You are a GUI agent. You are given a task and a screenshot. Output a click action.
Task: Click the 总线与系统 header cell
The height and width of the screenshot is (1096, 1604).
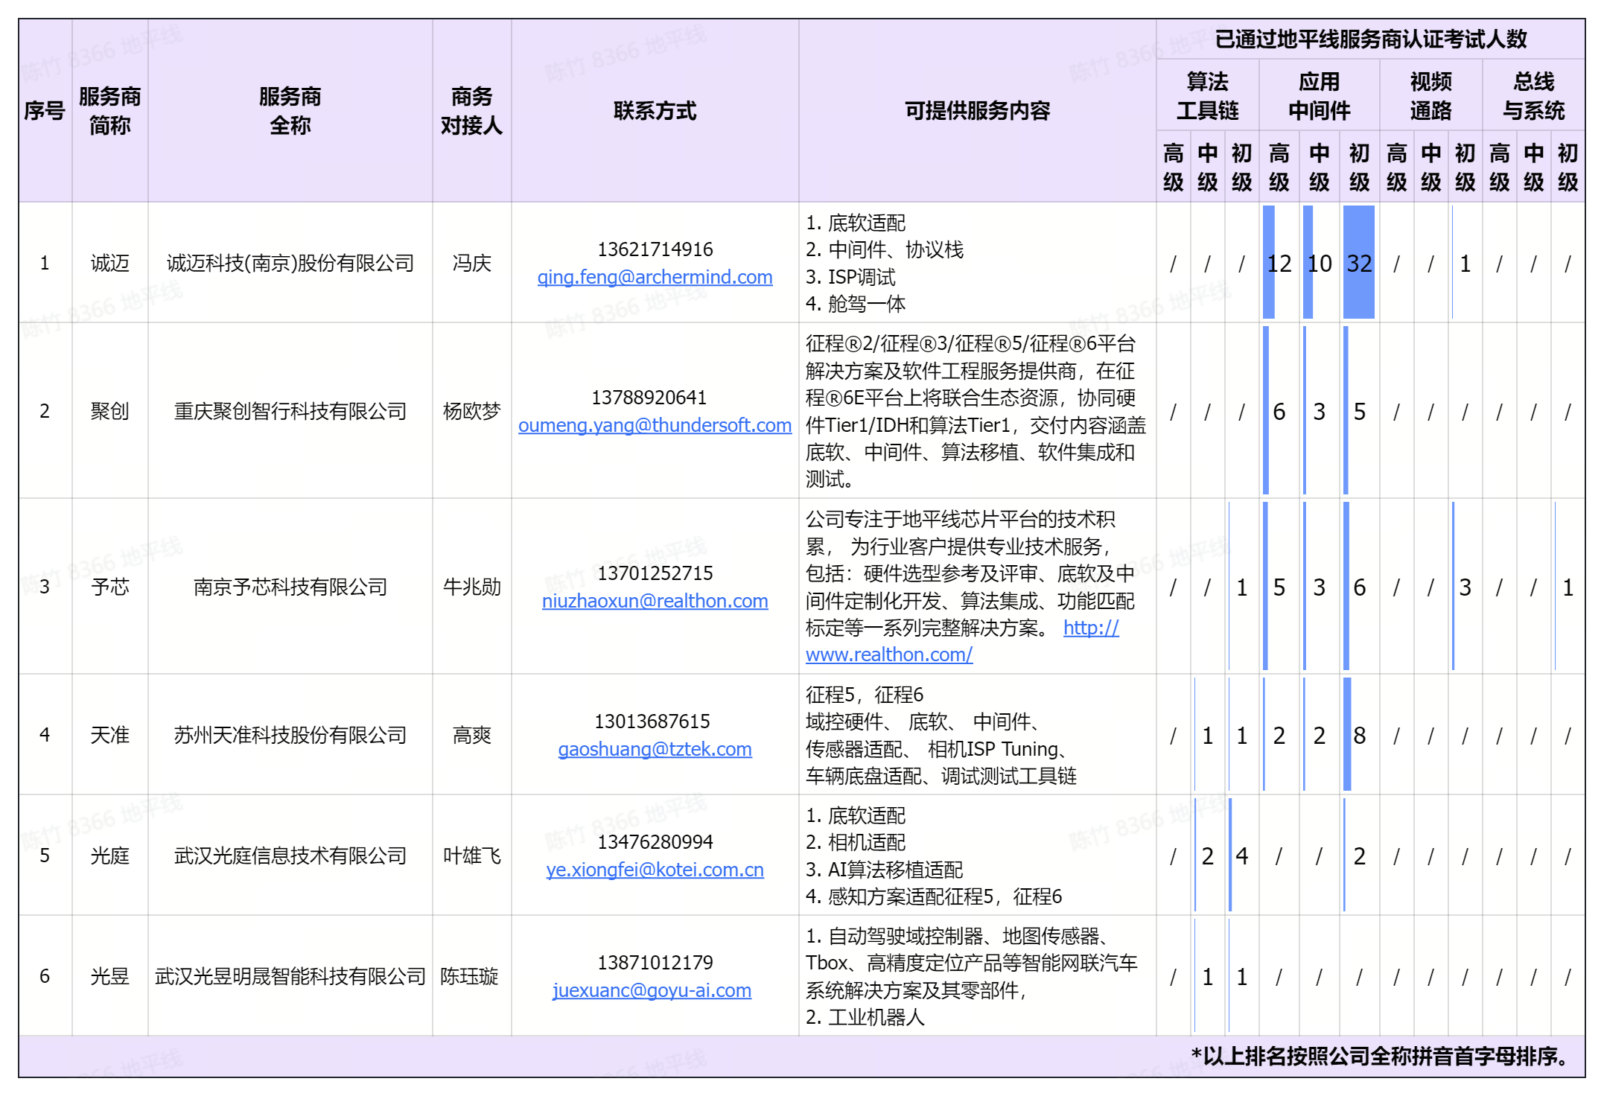1533,95
